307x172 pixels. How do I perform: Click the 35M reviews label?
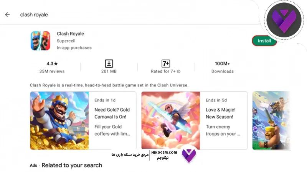click(52, 71)
